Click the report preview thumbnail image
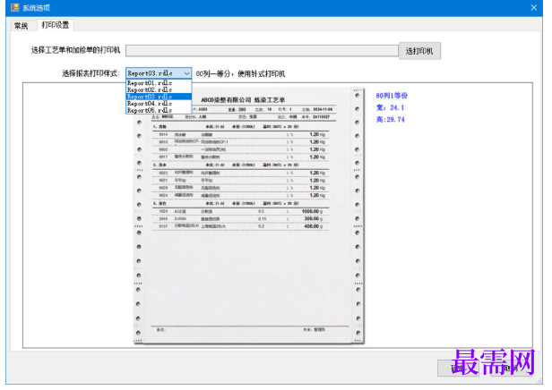The width and height of the screenshot is (552, 390). (x=249, y=216)
